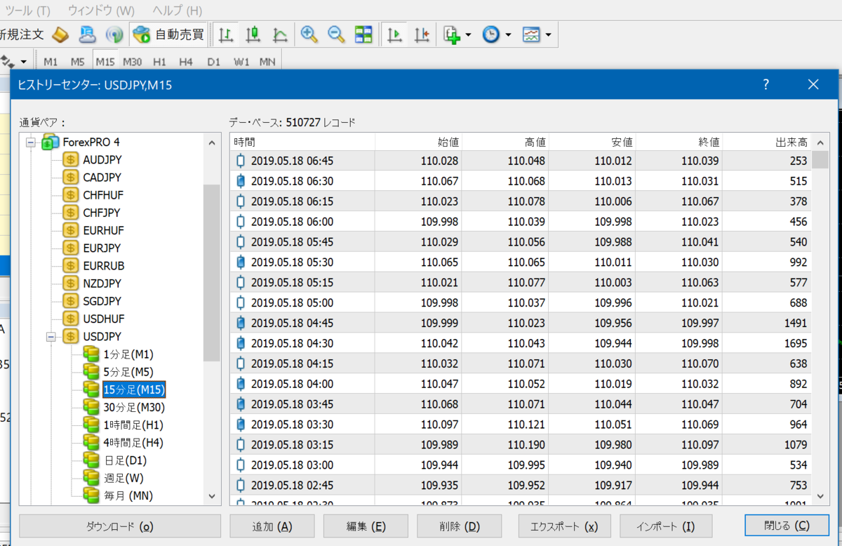The height and width of the screenshot is (546, 842).
Task: Select NZDJPY in currency pair tree
Action: click(102, 284)
